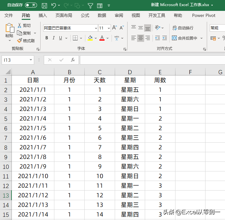The image size is (225, 220).
Task: Click the Save icon in title bar
Action: 44,6
